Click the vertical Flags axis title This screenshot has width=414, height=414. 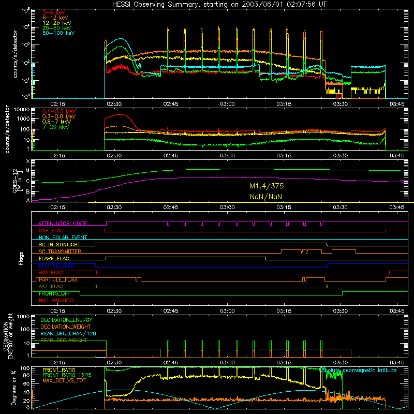(21, 258)
